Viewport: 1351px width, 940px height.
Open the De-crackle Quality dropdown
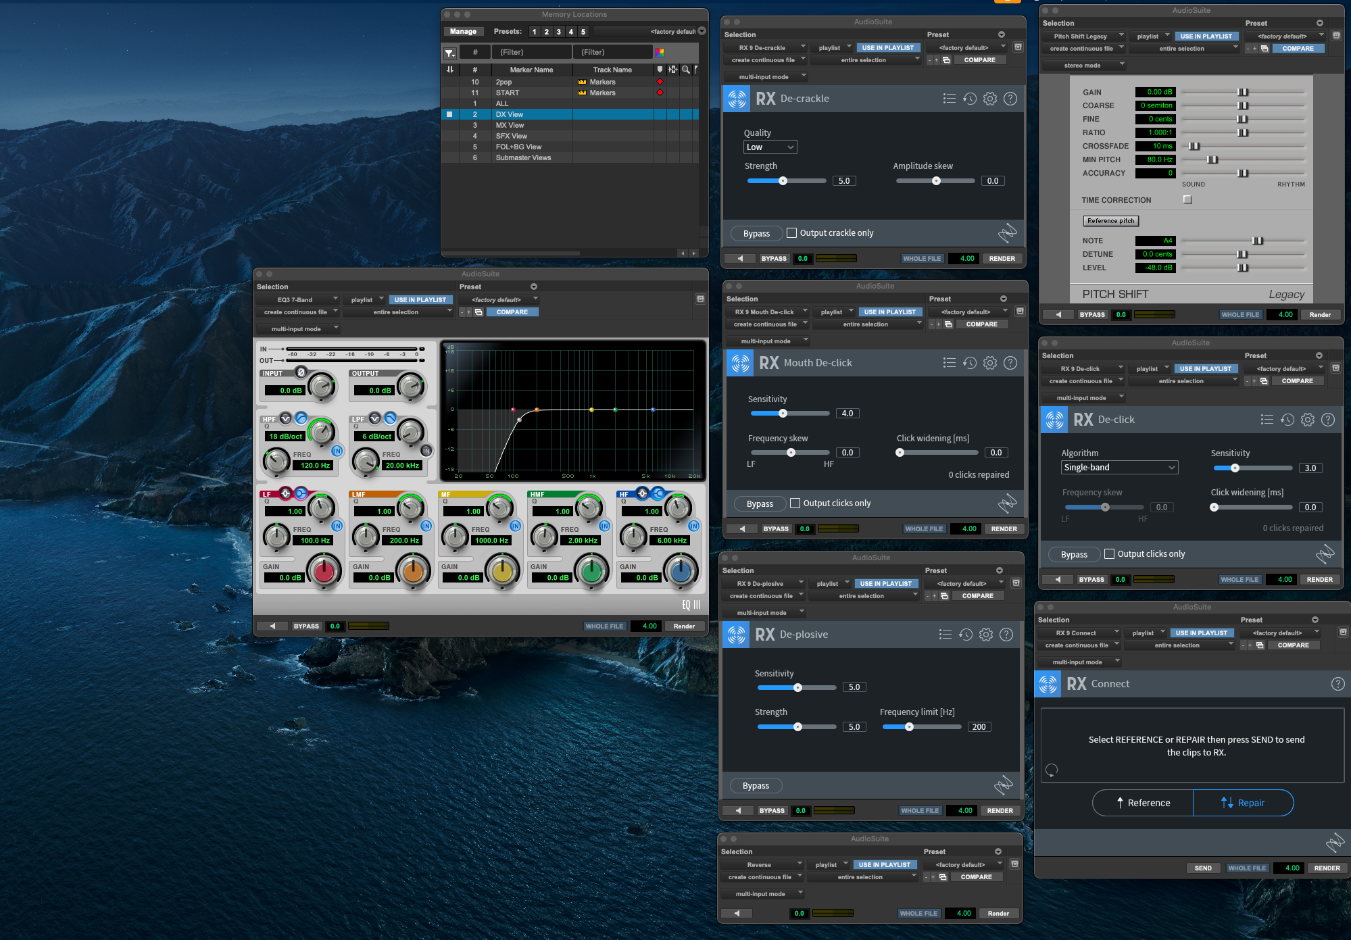click(770, 147)
